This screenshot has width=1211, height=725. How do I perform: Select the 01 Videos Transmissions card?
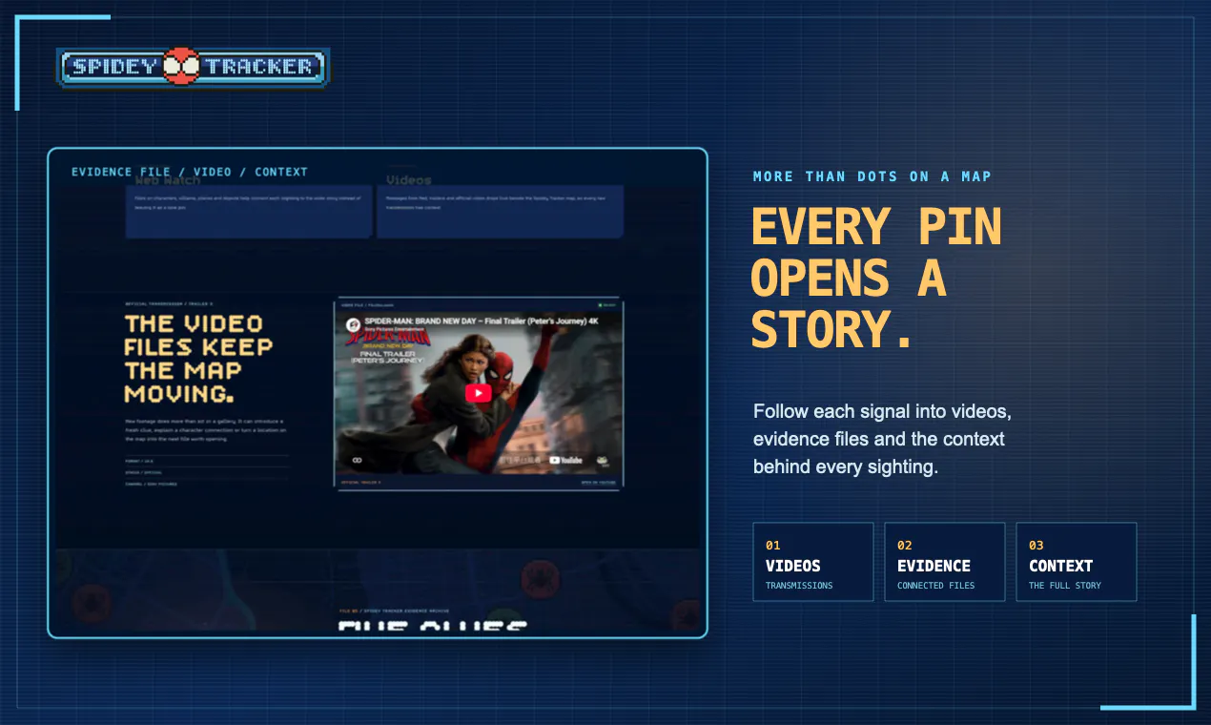813,562
